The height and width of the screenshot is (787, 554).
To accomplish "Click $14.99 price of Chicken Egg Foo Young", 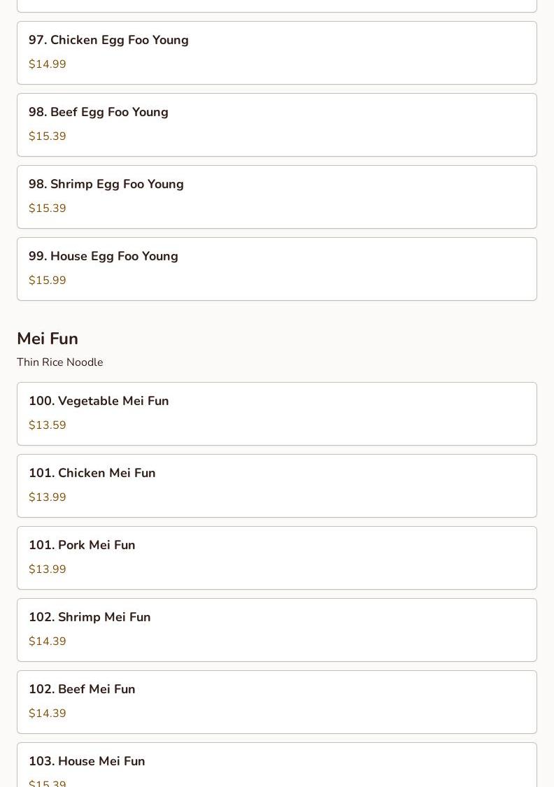I will point(47,64).
